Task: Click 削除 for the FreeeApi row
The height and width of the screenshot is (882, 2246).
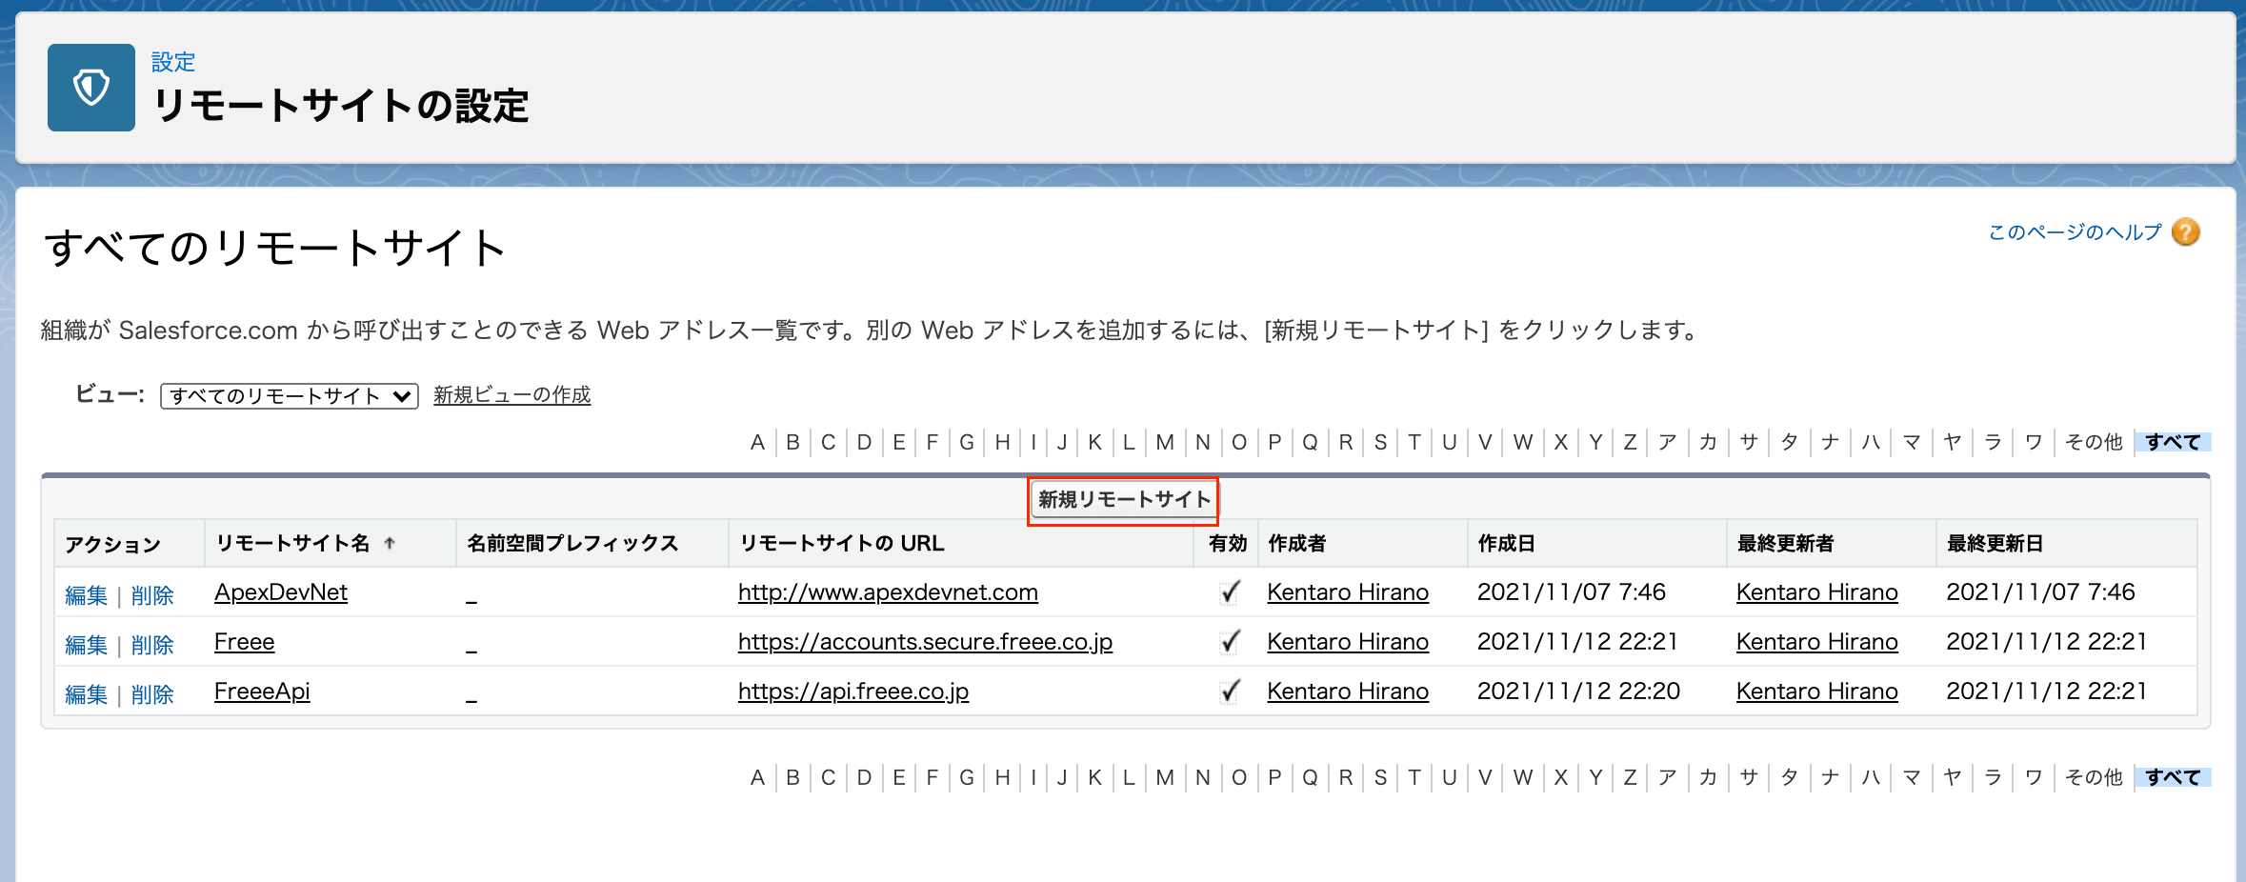Action: [152, 694]
